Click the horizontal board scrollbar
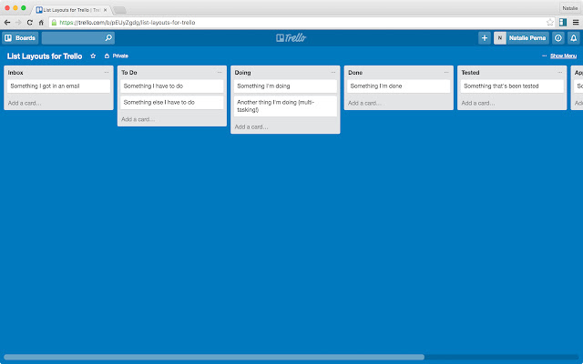This screenshot has width=583, height=364. pyautogui.click(x=214, y=357)
